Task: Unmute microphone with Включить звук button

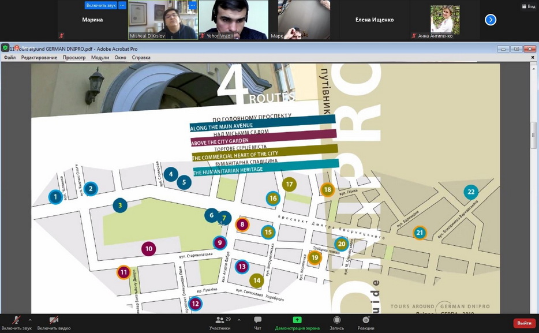Action: coord(16,323)
